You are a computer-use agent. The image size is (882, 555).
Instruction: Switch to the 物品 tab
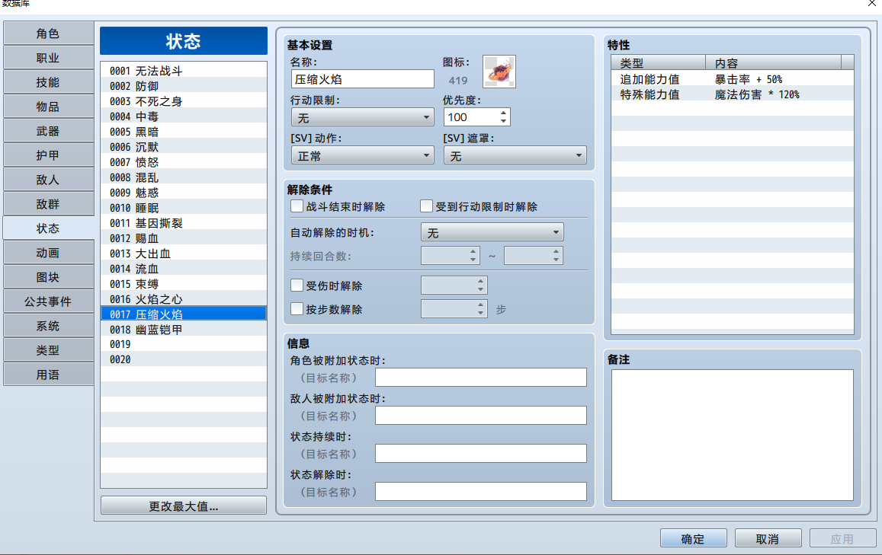[x=48, y=107]
